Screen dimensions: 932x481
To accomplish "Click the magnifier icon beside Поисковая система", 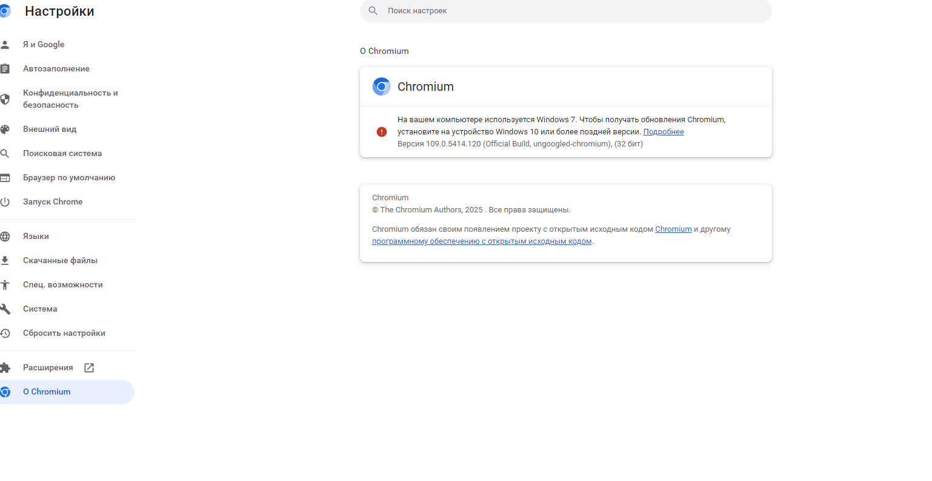I will 5,153.
